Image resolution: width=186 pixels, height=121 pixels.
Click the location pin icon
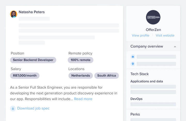tap(133, 64)
